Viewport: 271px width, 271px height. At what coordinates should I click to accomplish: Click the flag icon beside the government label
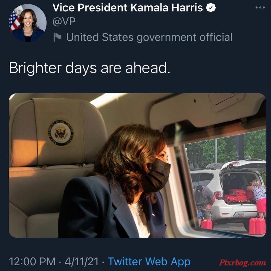point(57,37)
